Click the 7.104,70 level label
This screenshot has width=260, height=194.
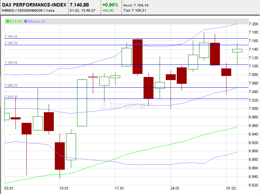(11, 63)
